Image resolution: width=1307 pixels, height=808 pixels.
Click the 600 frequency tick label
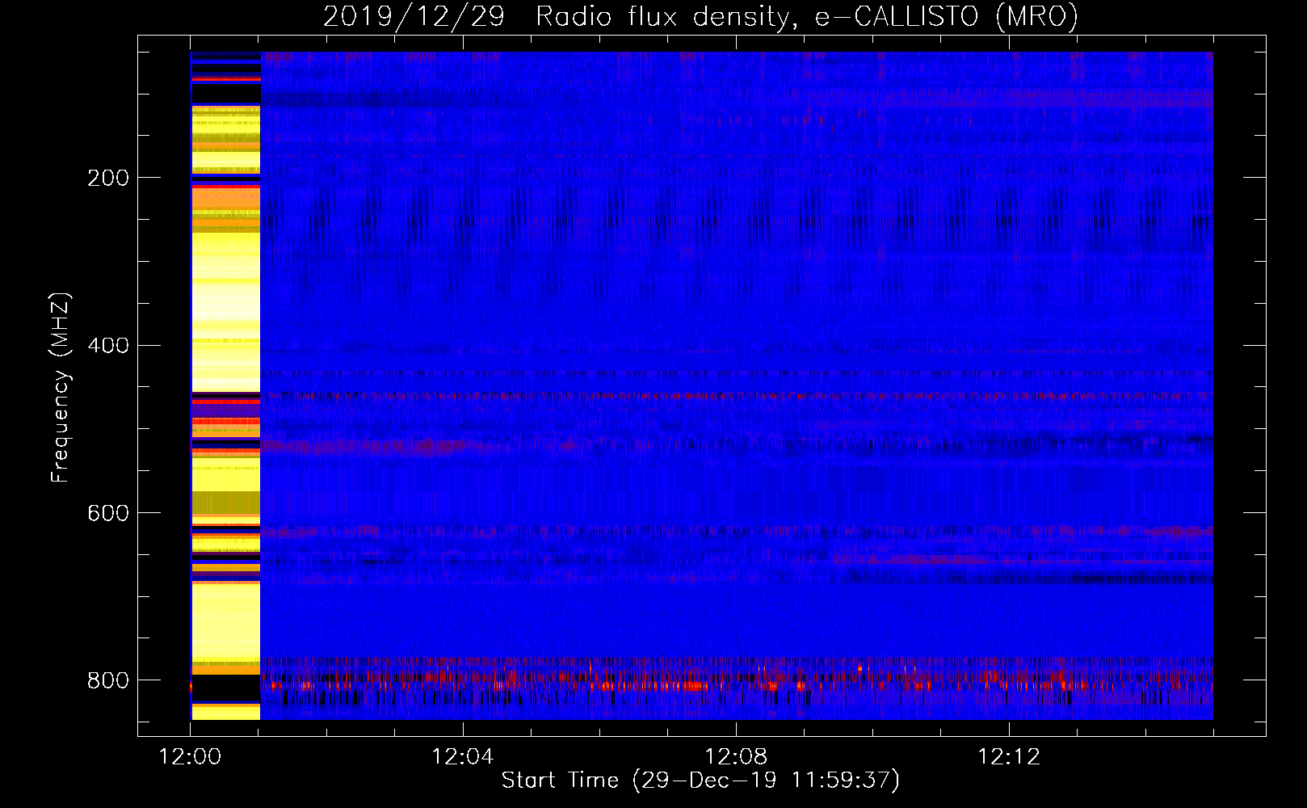[x=108, y=514]
